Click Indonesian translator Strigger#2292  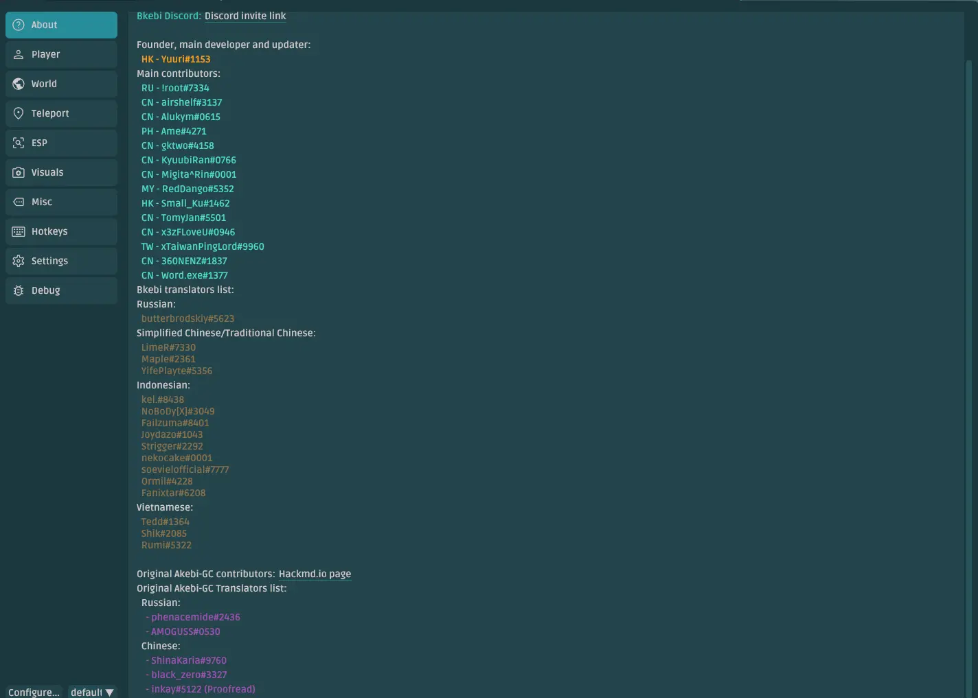pyautogui.click(x=172, y=446)
